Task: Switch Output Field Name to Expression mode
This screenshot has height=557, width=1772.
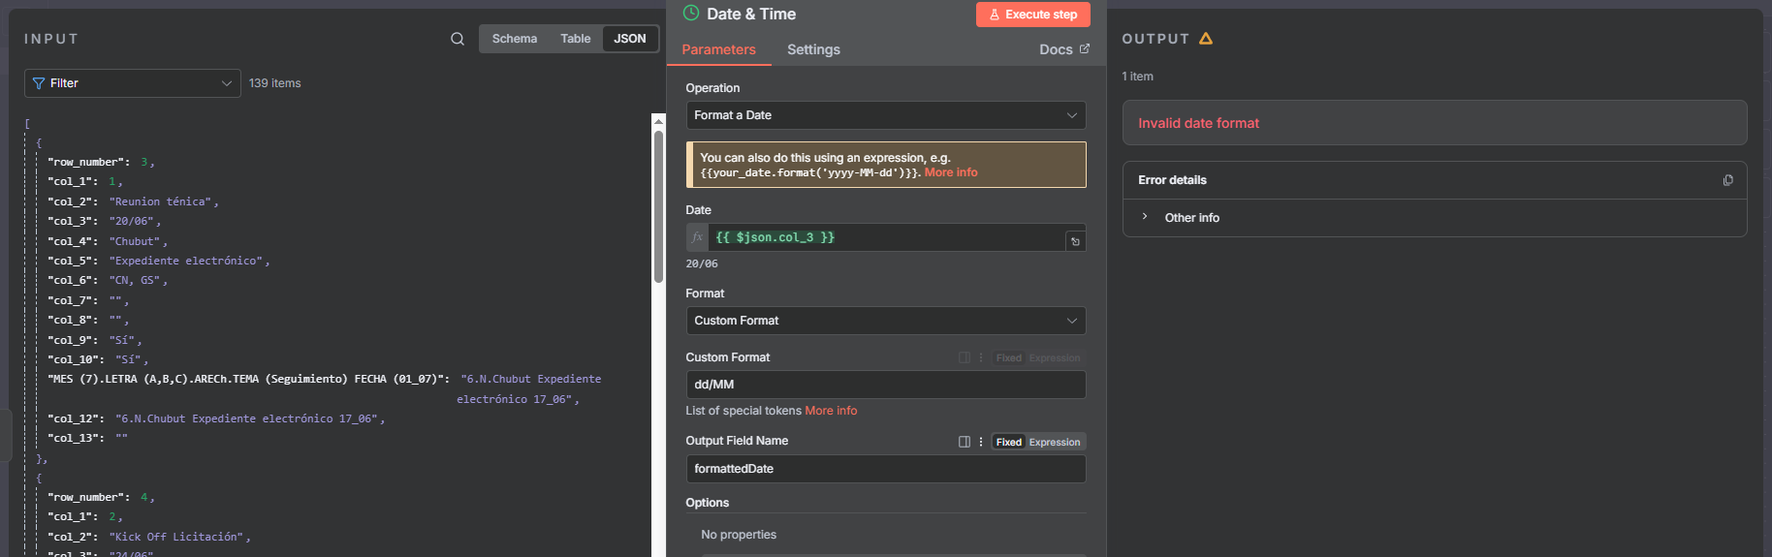Action: click(x=1055, y=442)
